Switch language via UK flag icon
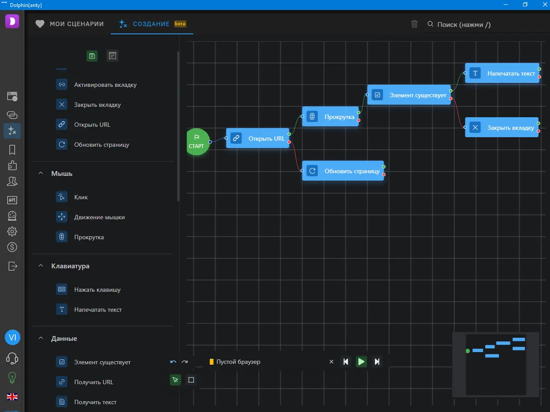Image resolution: width=550 pixels, height=412 pixels. coord(12,396)
